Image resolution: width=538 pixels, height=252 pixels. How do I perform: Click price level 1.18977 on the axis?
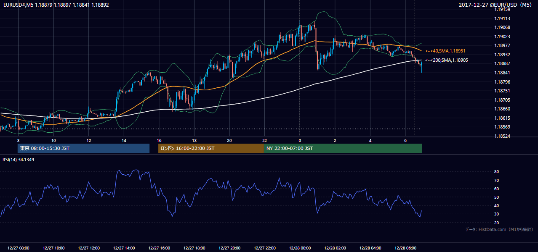click(x=502, y=46)
